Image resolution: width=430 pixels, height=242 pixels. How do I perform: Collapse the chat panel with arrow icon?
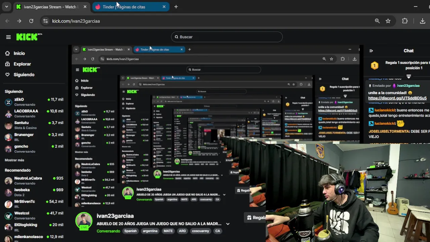click(371, 51)
